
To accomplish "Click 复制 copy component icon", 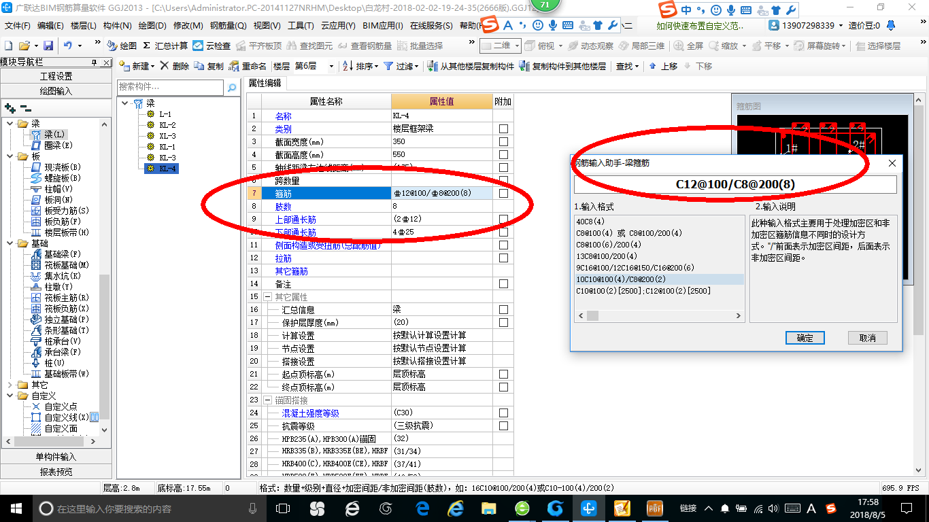I will tap(209, 66).
